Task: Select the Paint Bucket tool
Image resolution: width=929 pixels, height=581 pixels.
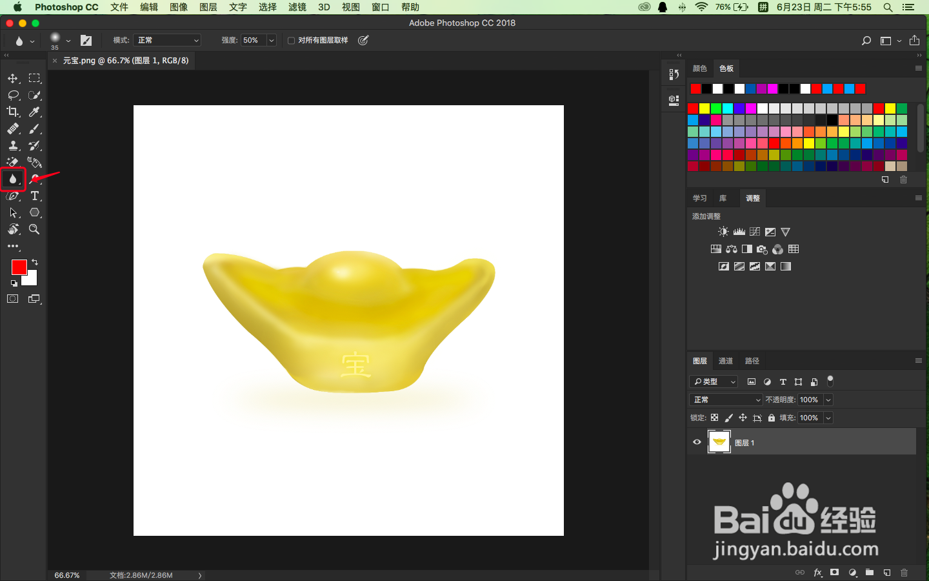Action: 35,162
